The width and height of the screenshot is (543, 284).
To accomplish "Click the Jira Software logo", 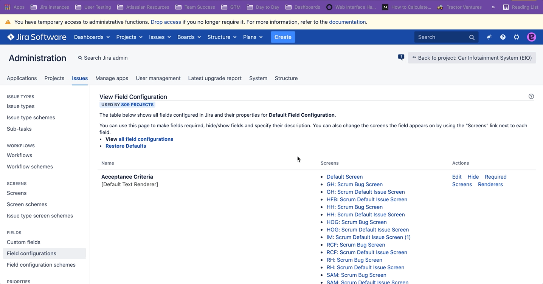I will coord(37,37).
